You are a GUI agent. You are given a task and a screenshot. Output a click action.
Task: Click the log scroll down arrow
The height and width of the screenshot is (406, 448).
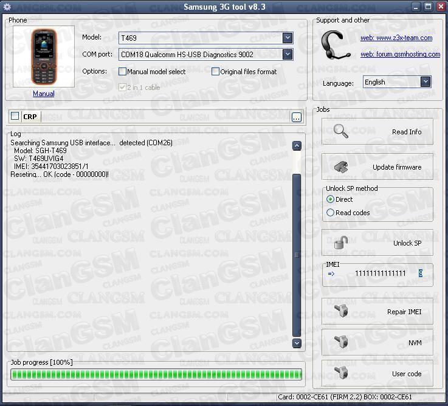coord(297,343)
